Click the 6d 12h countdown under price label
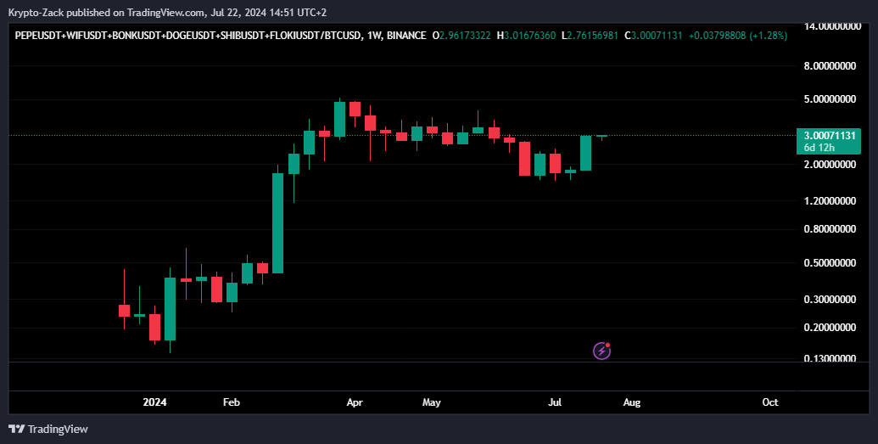 pyautogui.click(x=819, y=148)
